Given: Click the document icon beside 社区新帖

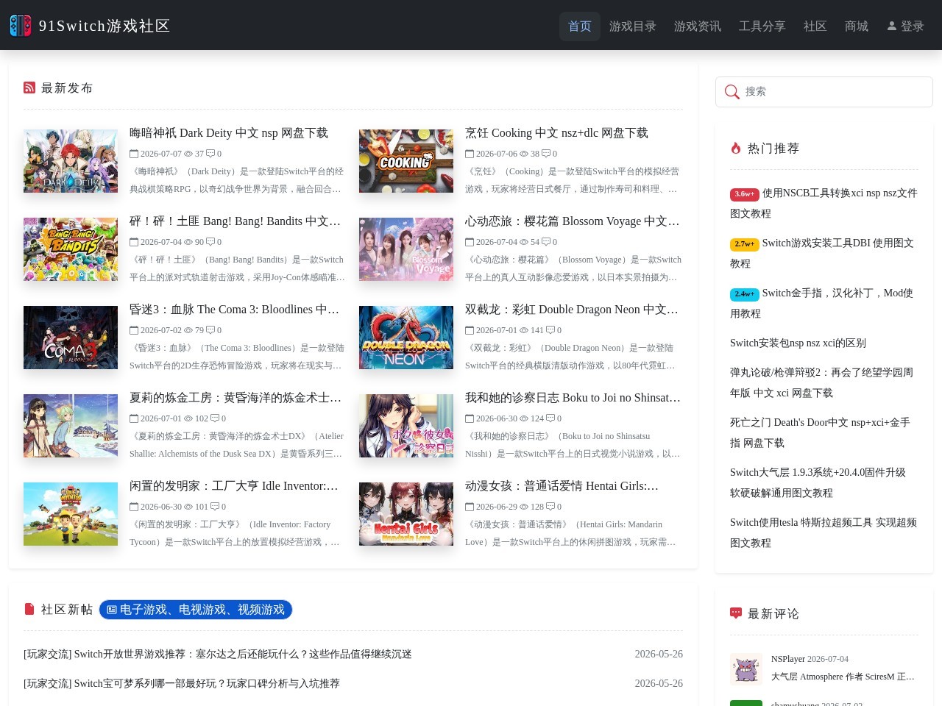Looking at the screenshot, I should [29, 609].
